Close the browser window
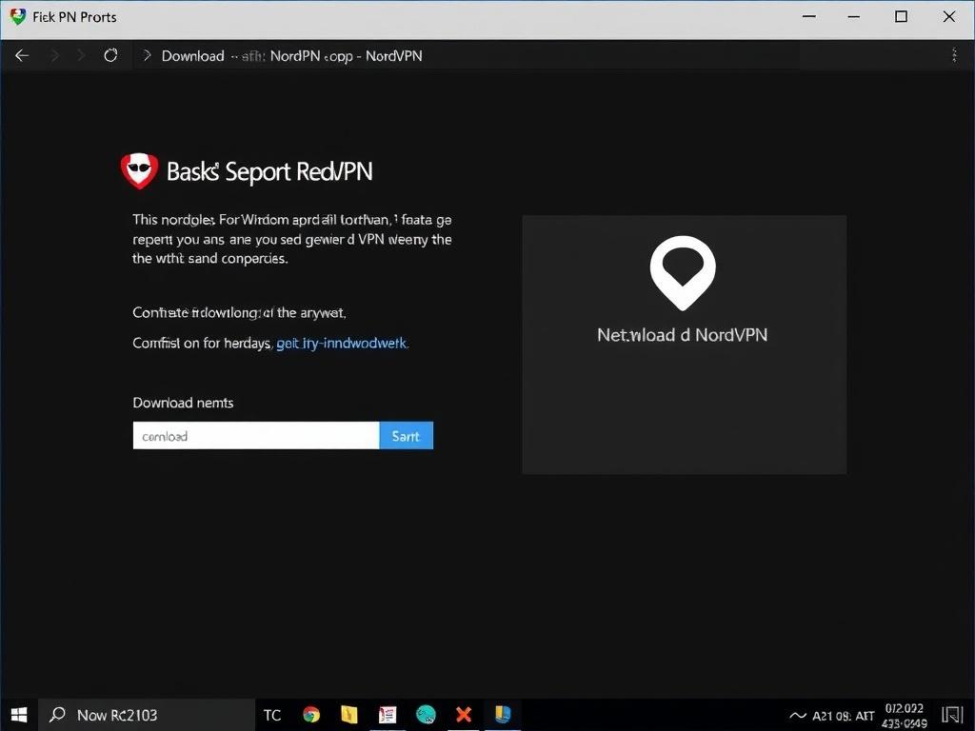 tap(949, 17)
